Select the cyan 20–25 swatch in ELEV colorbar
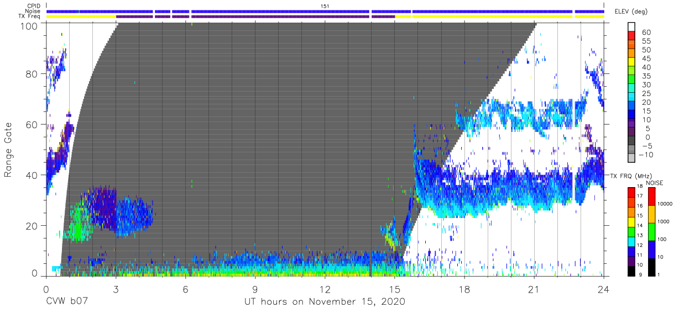Screen dimensions: 679x313 (633, 97)
